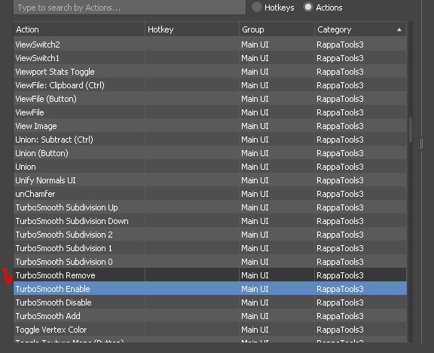Screen dimensions: 434x353
Task: Select TurboSmooth Subdivision Up action
Action: tap(210, 207)
